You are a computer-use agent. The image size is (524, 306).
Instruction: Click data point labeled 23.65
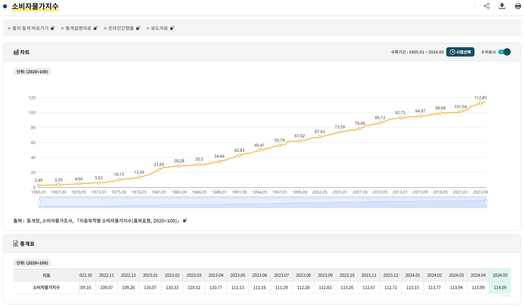(x=159, y=170)
